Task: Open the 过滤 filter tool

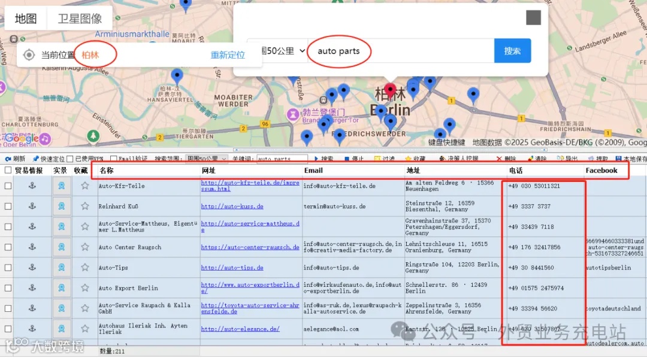Action: pos(377,159)
